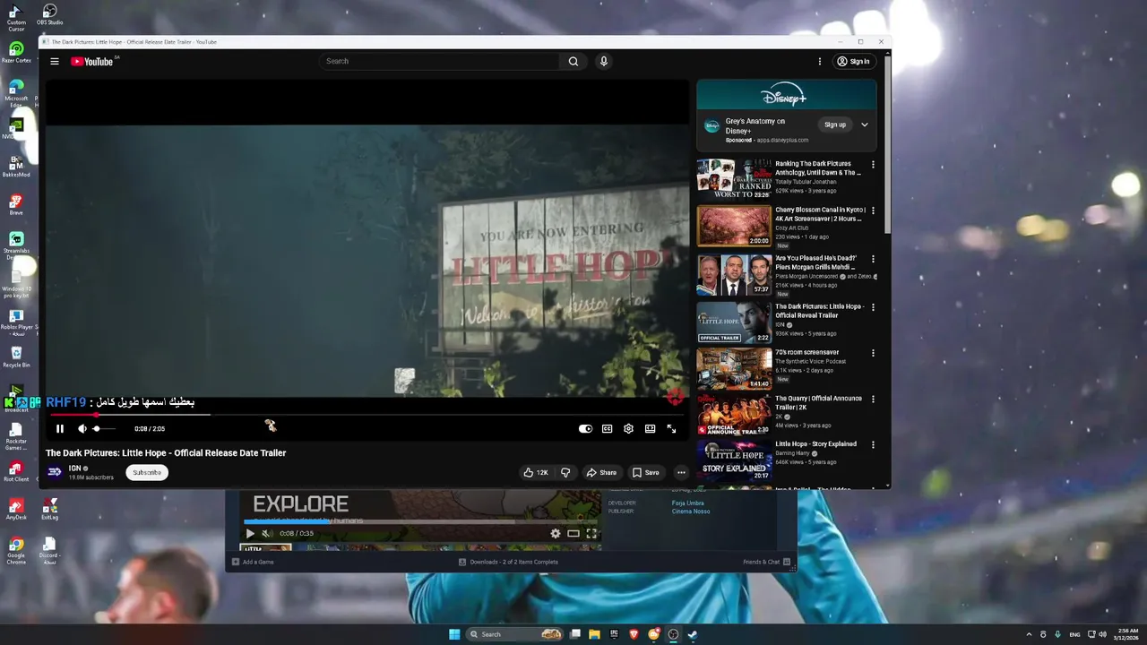Switch Steam trailer to theater view
The width and height of the screenshot is (1147, 645).
[x=573, y=533]
